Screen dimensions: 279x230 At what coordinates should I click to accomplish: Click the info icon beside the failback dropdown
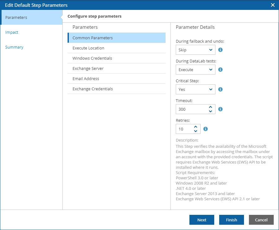[220, 49]
